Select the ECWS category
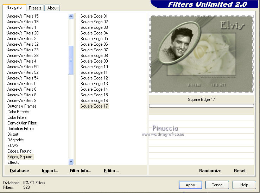The image size is (260, 193). click(13, 146)
